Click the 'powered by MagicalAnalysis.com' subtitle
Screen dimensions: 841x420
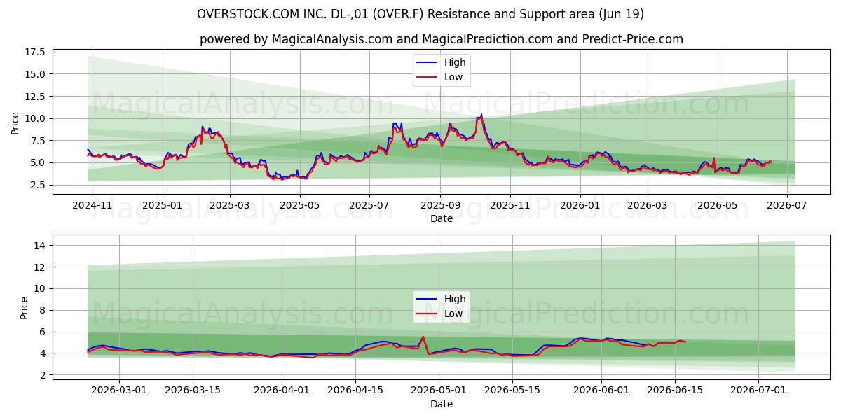click(x=442, y=39)
